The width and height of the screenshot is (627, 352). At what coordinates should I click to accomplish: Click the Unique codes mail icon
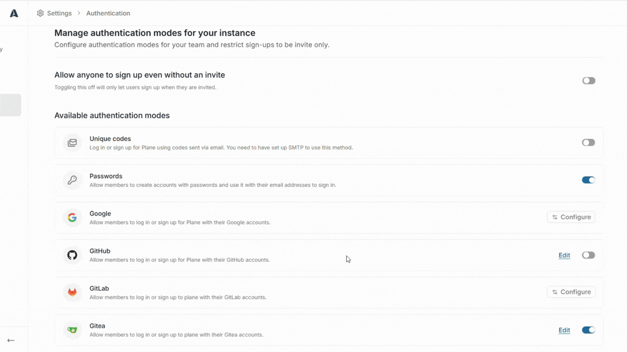click(x=72, y=142)
